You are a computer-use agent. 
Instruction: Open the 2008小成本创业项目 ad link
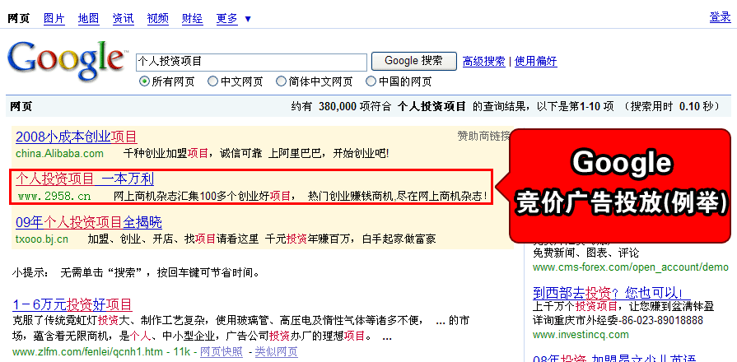point(76,137)
